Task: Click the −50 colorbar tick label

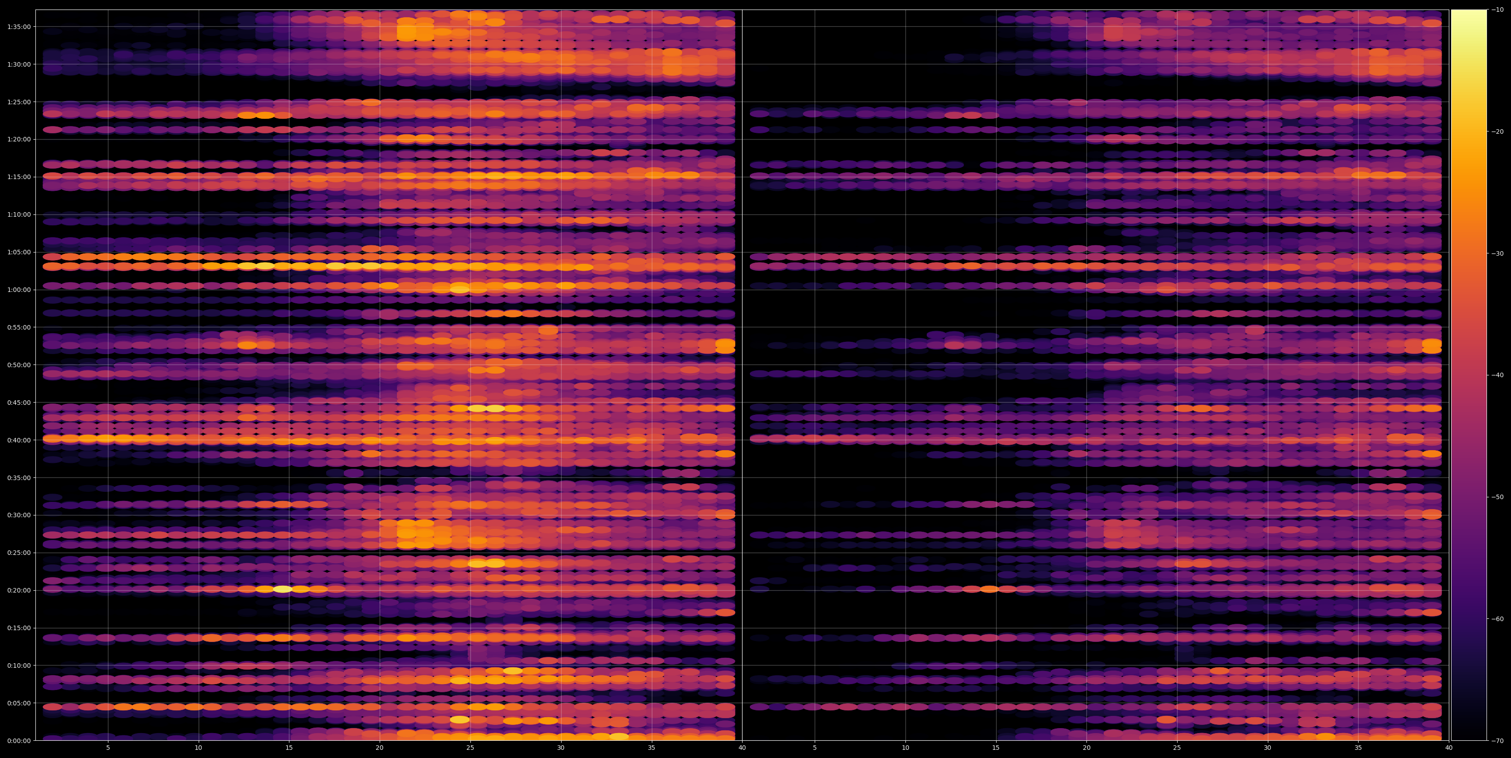Action: 1497,497
